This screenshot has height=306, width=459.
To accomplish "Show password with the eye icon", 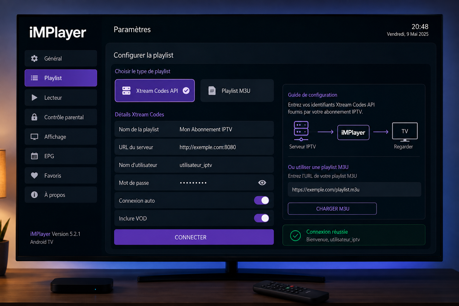I will click(262, 183).
